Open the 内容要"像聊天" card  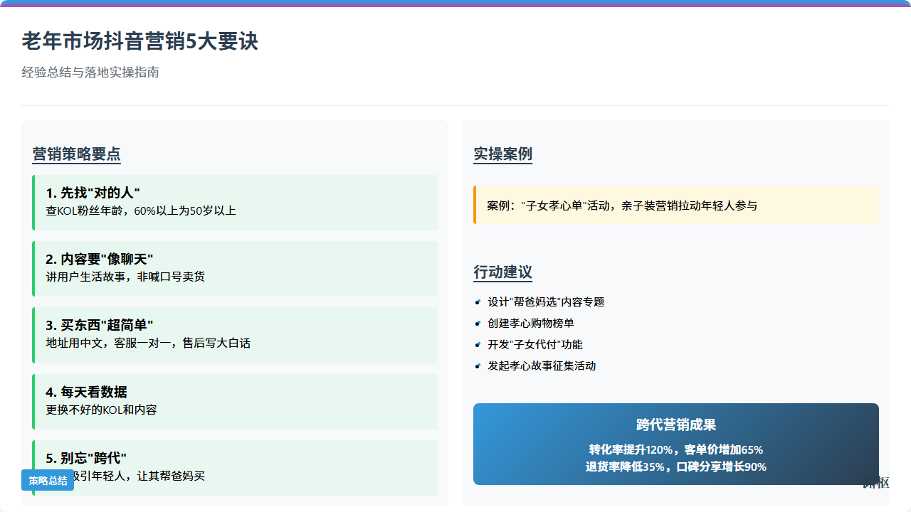pyautogui.click(x=235, y=268)
